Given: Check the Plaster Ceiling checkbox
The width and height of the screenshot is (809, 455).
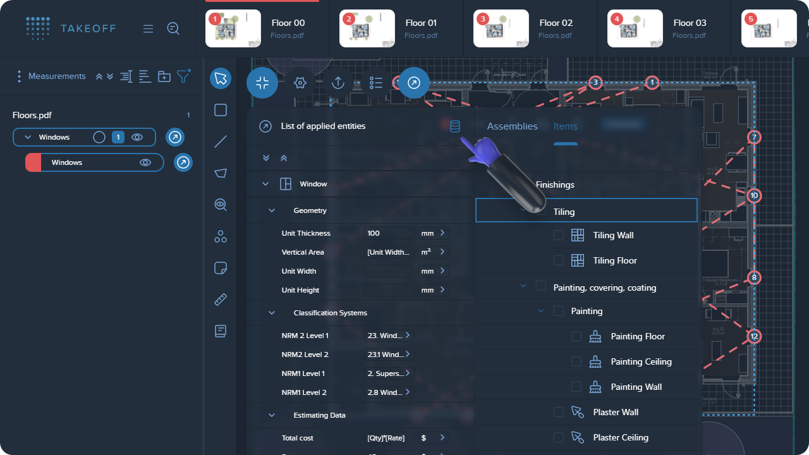Looking at the screenshot, I should [x=559, y=437].
